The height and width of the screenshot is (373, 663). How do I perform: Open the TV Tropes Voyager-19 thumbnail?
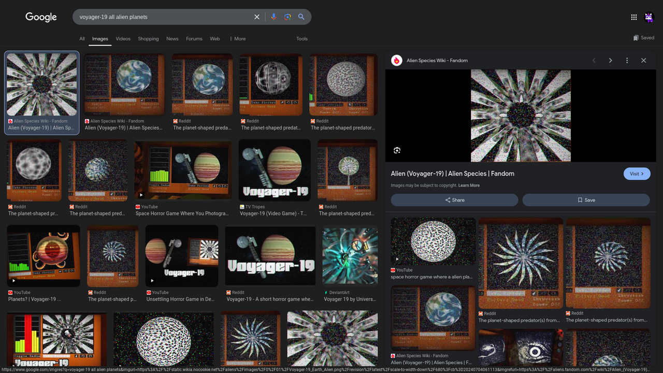[275, 170]
